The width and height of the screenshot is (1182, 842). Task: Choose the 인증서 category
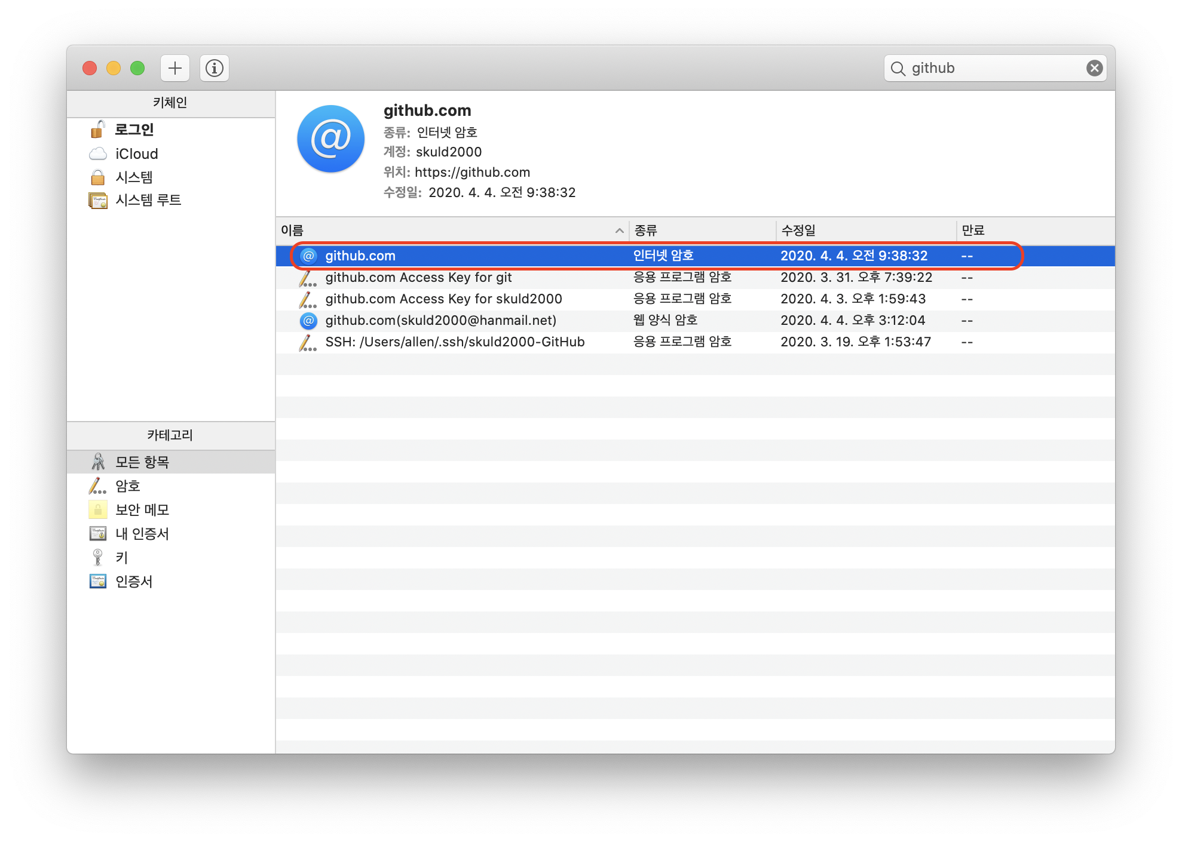pyautogui.click(x=134, y=582)
